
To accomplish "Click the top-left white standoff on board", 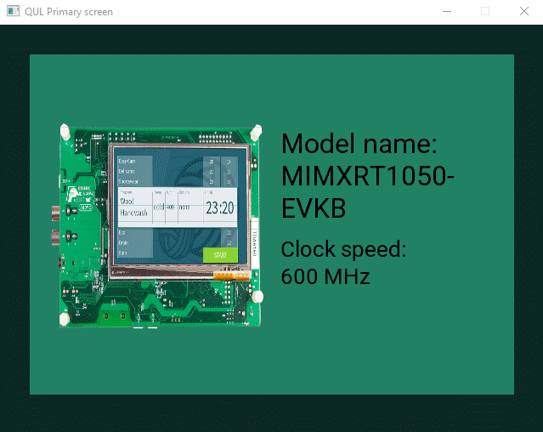I will click(x=65, y=132).
